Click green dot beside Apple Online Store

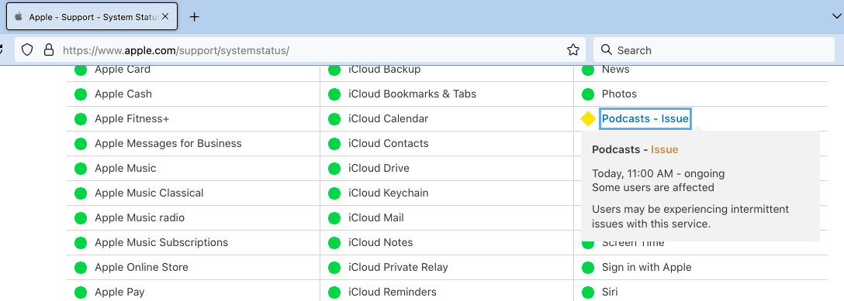tap(81, 267)
